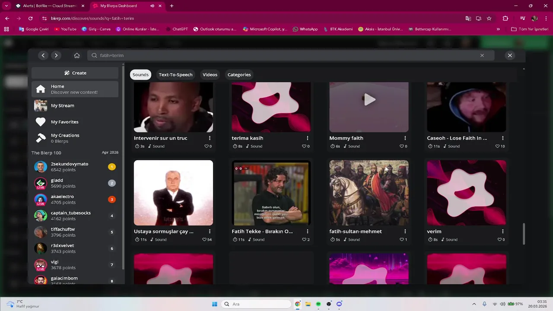Click the Create button in sidebar
This screenshot has width=553, height=311.
pos(75,73)
